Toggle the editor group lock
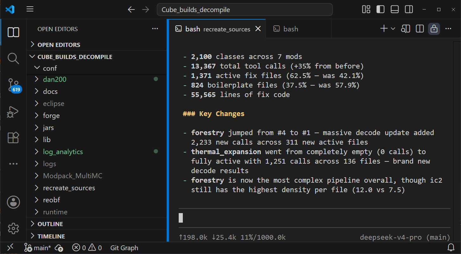 click(434, 29)
